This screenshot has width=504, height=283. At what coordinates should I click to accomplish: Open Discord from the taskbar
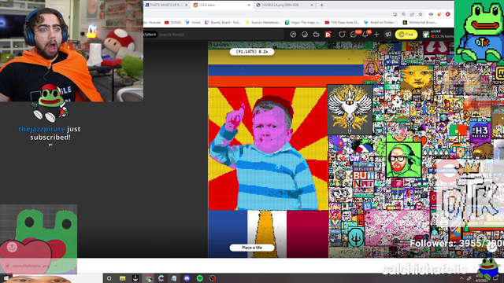coord(187,278)
